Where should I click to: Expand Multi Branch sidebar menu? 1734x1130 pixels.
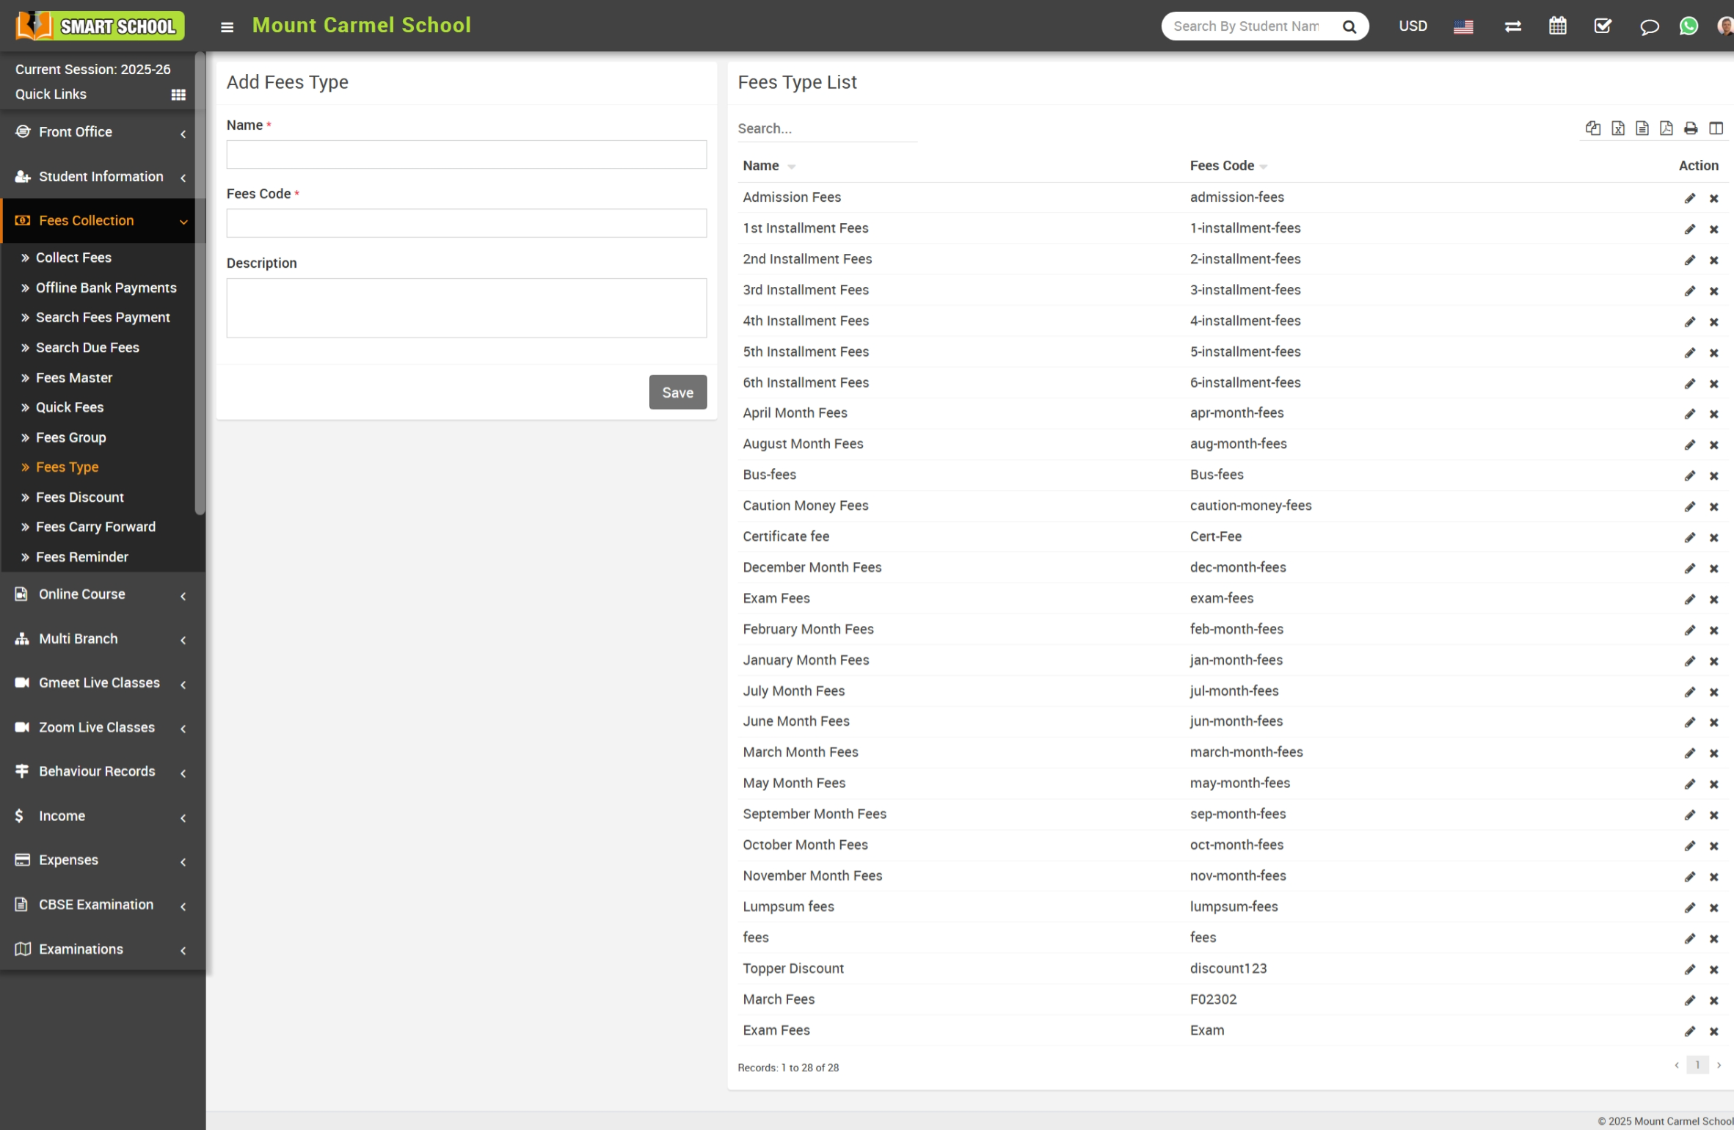[x=98, y=639]
